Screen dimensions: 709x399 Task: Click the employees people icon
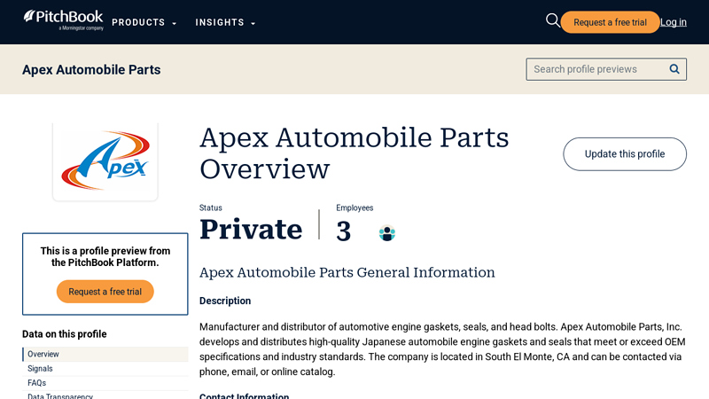(386, 233)
